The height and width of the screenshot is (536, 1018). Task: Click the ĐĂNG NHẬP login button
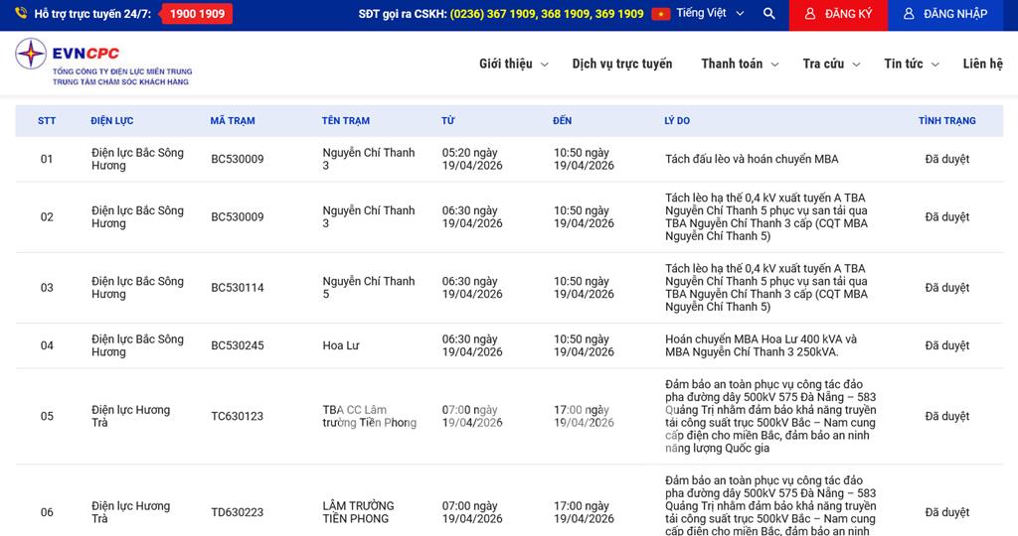(x=945, y=14)
